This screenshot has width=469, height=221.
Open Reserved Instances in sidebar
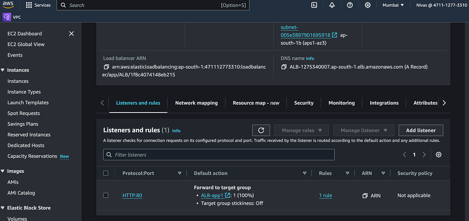click(x=29, y=135)
